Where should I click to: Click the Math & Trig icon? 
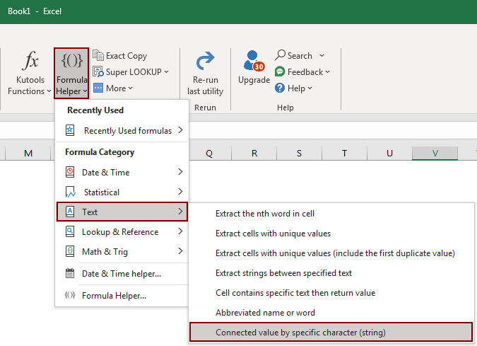pyautogui.click(x=70, y=251)
